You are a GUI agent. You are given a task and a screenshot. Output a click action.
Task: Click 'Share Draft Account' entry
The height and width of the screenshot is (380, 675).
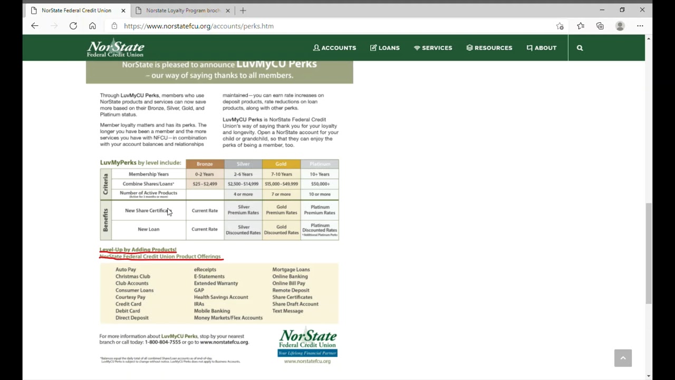click(x=295, y=304)
